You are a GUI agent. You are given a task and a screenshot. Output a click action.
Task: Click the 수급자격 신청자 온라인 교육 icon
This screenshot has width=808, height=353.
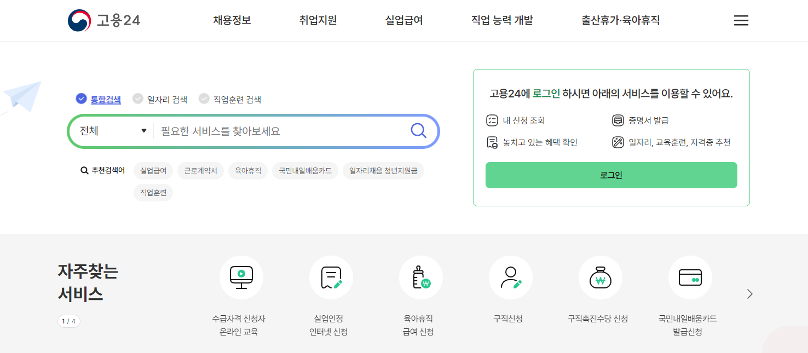click(x=241, y=277)
